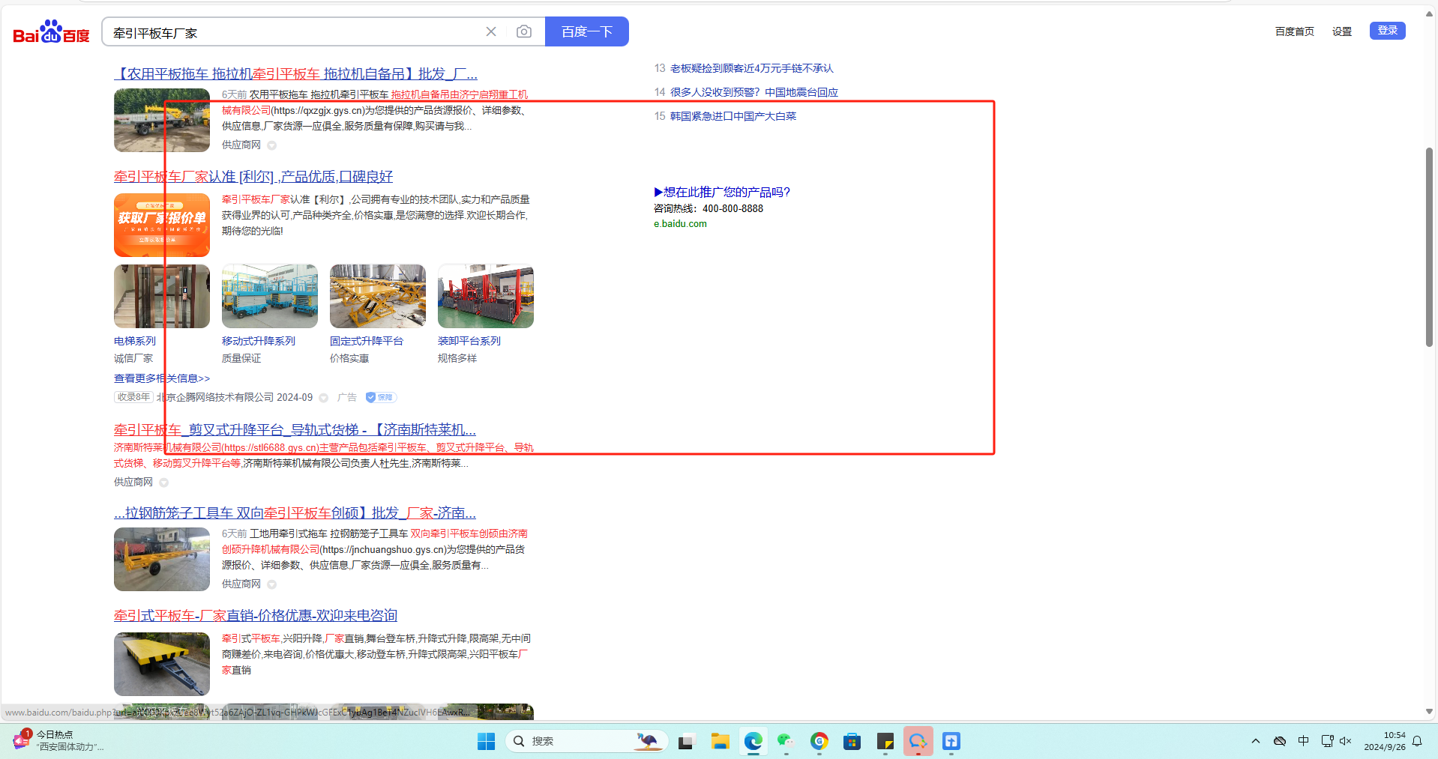The width and height of the screenshot is (1438, 759).
Task: Open the black-and-yellow notes app on the taskbar
Action: click(885, 741)
